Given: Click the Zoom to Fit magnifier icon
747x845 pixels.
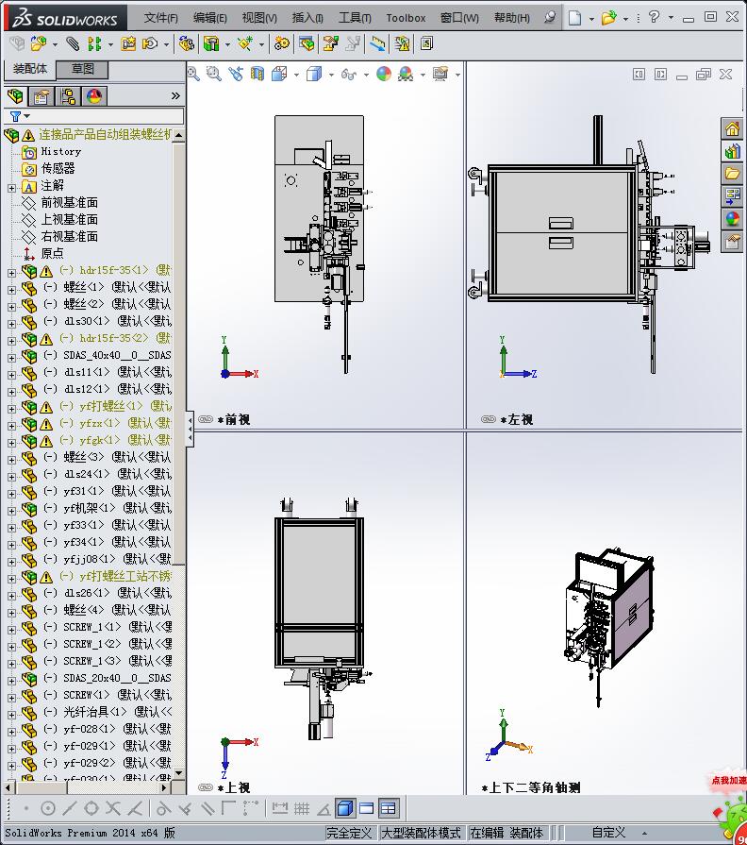Looking at the screenshot, I should pyautogui.click(x=193, y=74).
